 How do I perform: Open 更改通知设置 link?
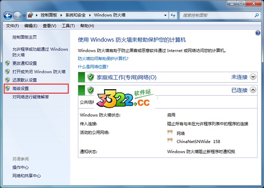(25, 63)
